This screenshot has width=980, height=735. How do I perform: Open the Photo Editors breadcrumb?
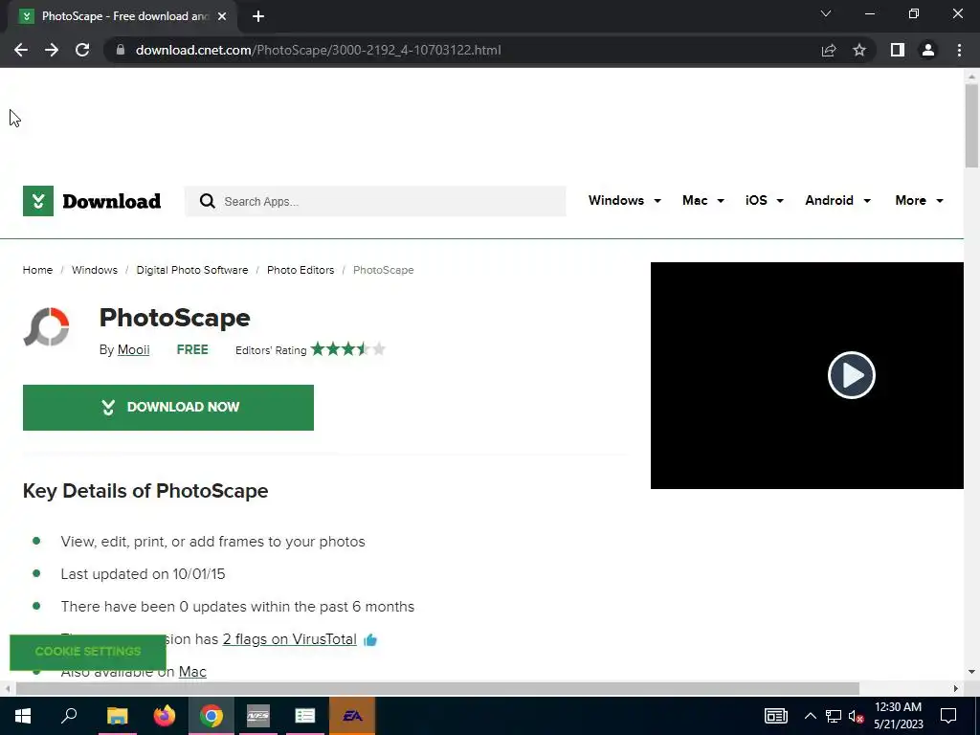(301, 270)
